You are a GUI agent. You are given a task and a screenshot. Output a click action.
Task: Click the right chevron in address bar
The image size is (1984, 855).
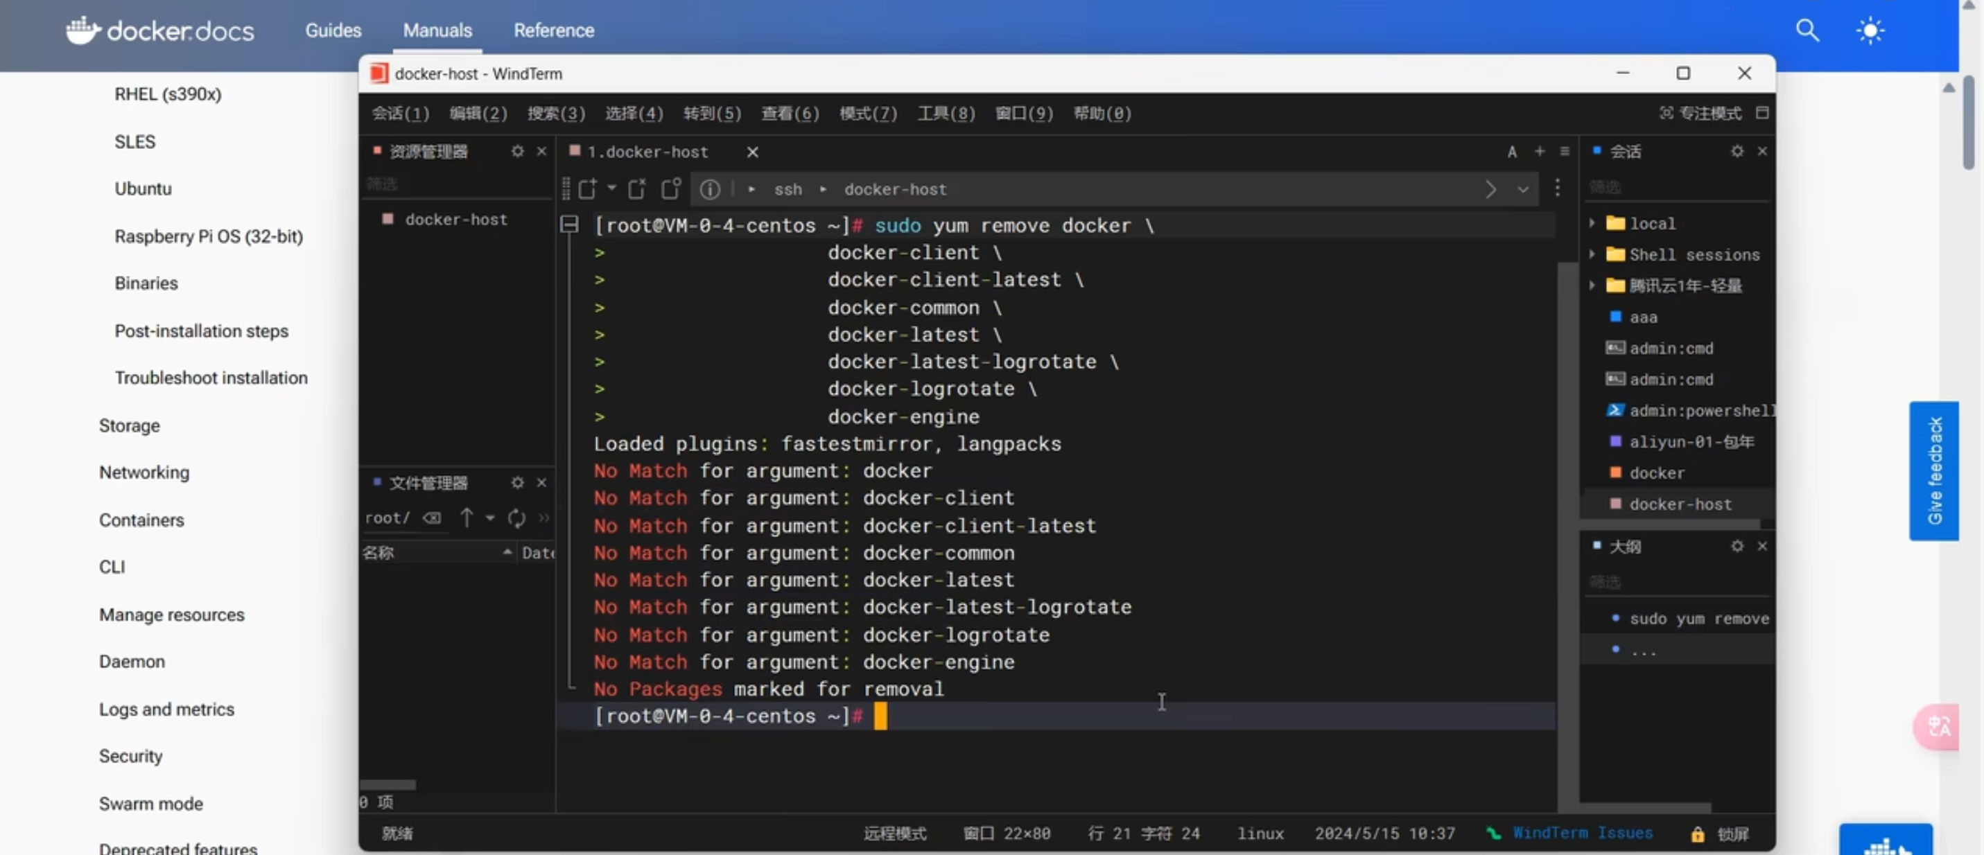tap(1490, 189)
